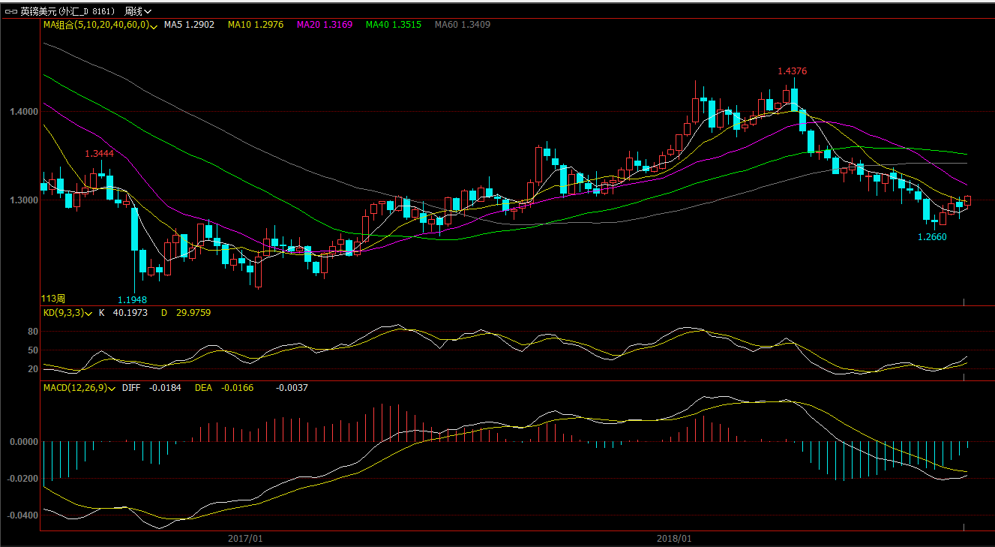The width and height of the screenshot is (995, 547).
Task: Click the latest candlestick at chart's right end
Action: click(x=968, y=201)
